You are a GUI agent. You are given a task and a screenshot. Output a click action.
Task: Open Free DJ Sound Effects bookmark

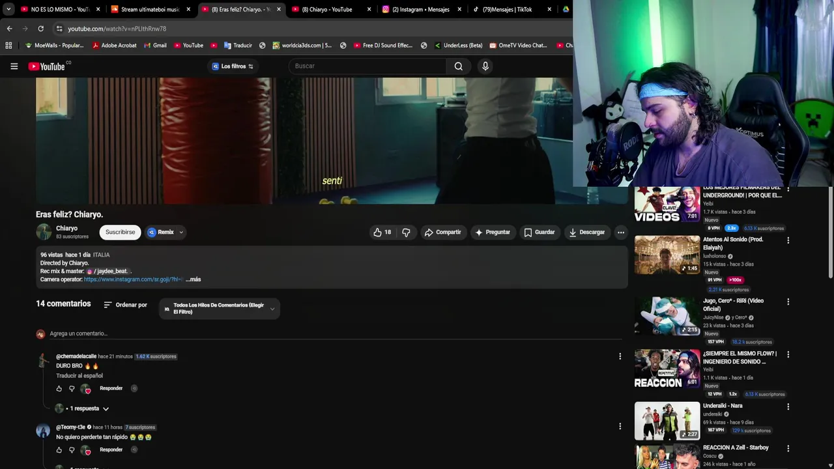pos(383,46)
